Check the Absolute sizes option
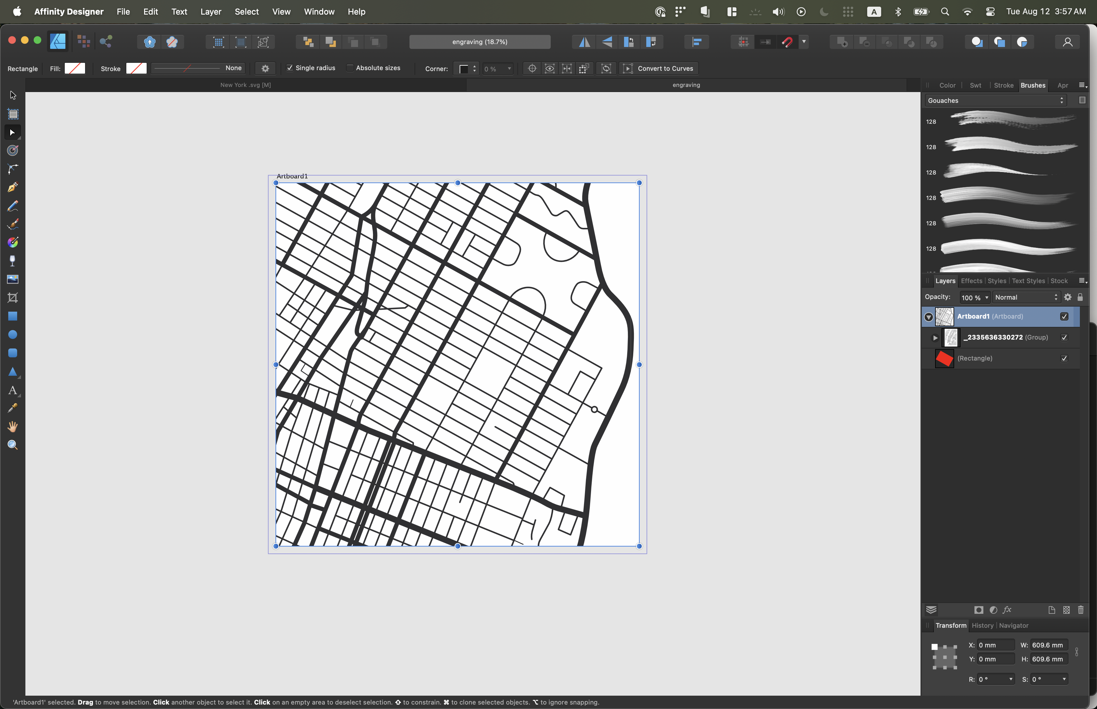This screenshot has width=1097, height=709. point(350,68)
